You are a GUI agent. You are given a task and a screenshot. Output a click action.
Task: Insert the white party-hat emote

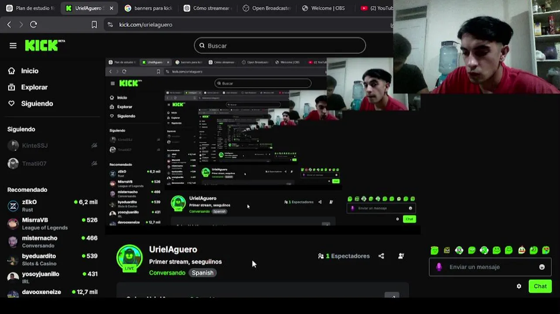click(x=521, y=250)
